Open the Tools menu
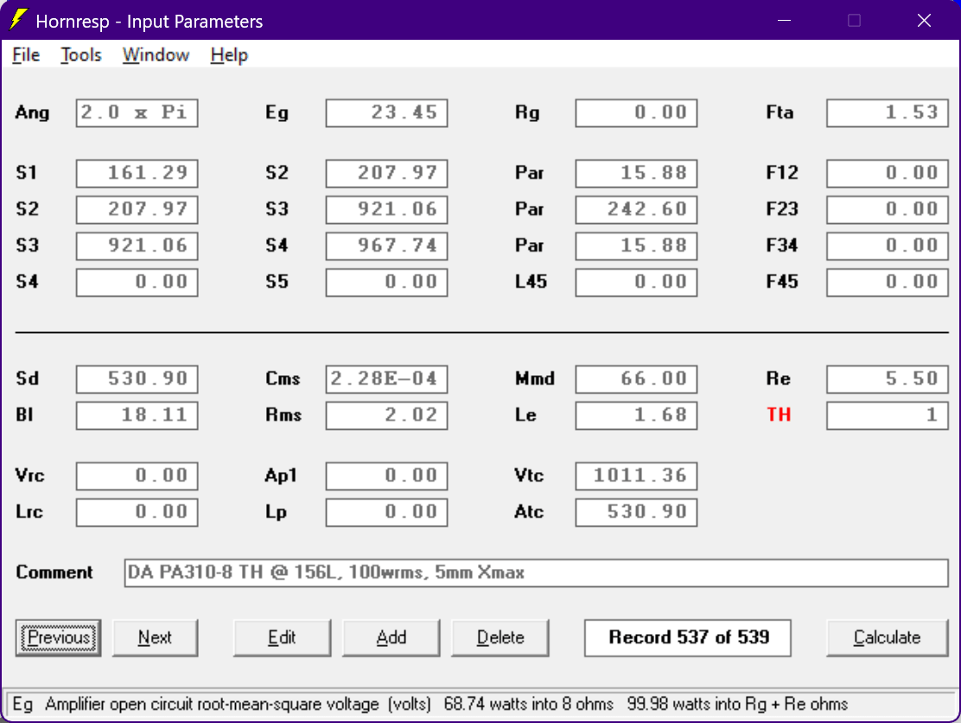Screen dimensions: 961x723 coord(81,55)
